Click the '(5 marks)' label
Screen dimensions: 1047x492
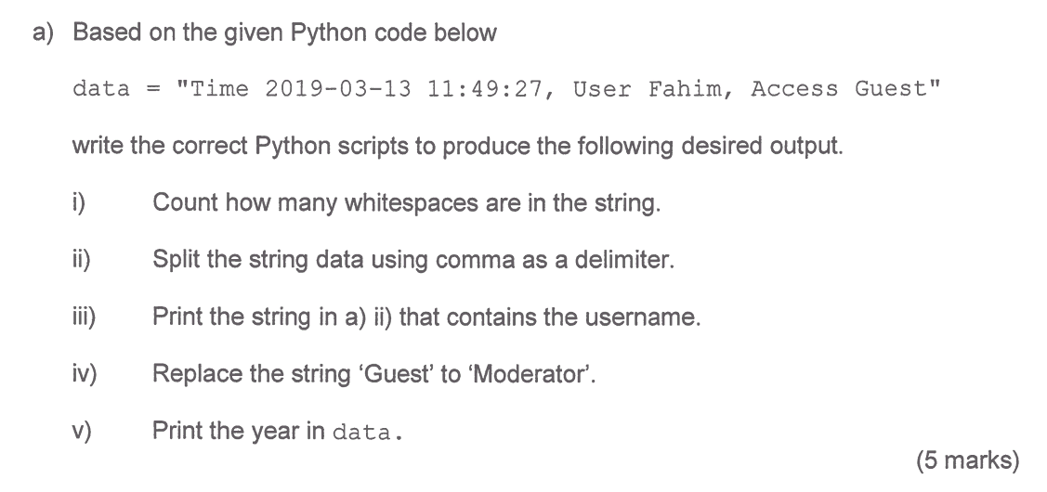(968, 460)
